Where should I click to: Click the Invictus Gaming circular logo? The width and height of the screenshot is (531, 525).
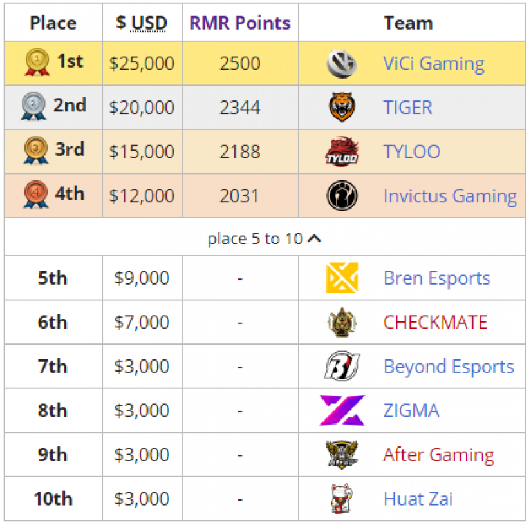tap(342, 196)
